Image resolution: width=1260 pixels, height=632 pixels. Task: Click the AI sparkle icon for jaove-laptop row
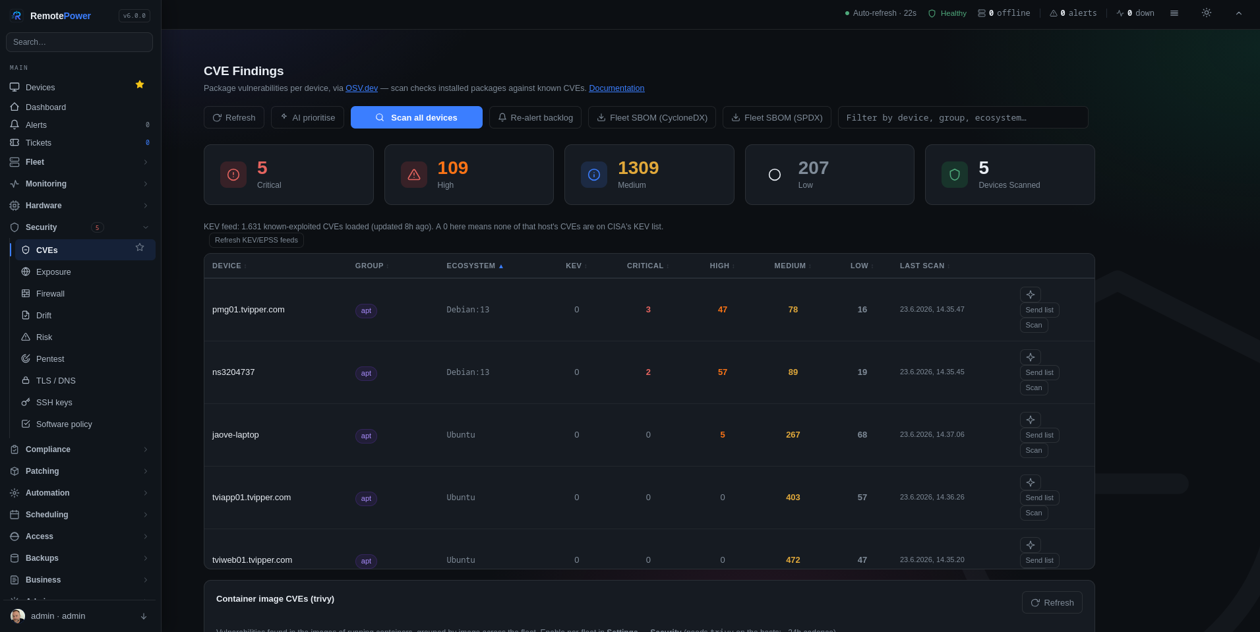click(x=1031, y=420)
